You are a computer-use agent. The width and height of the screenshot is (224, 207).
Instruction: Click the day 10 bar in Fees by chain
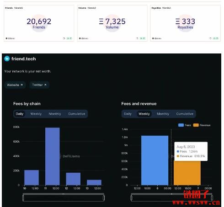pos(32,177)
